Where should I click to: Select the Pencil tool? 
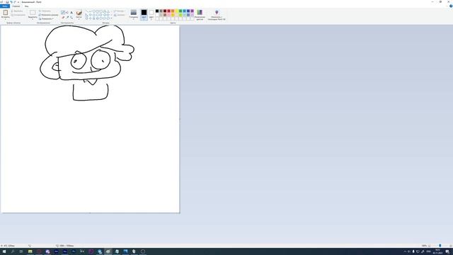click(x=63, y=13)
